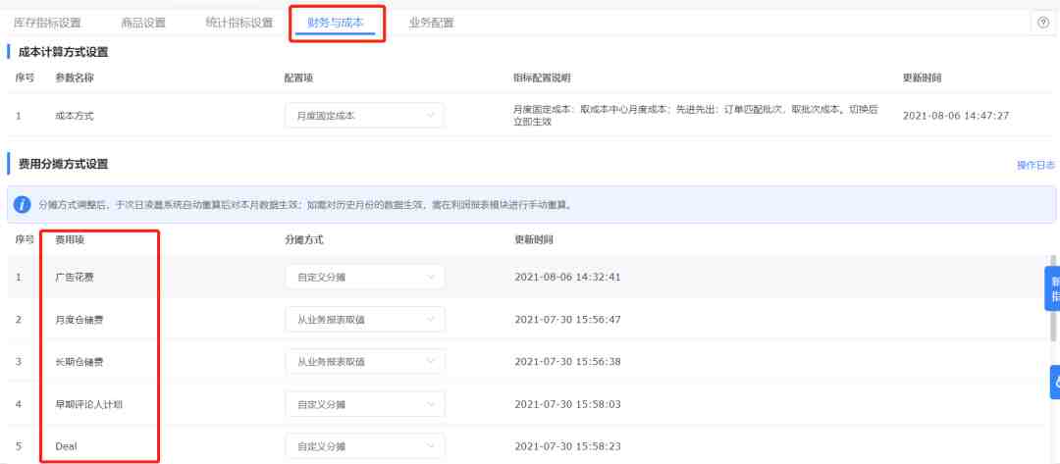1060x464 pixels.
Task: Click the 成本计算方式设置 section heading
Action: coord(64,52)
